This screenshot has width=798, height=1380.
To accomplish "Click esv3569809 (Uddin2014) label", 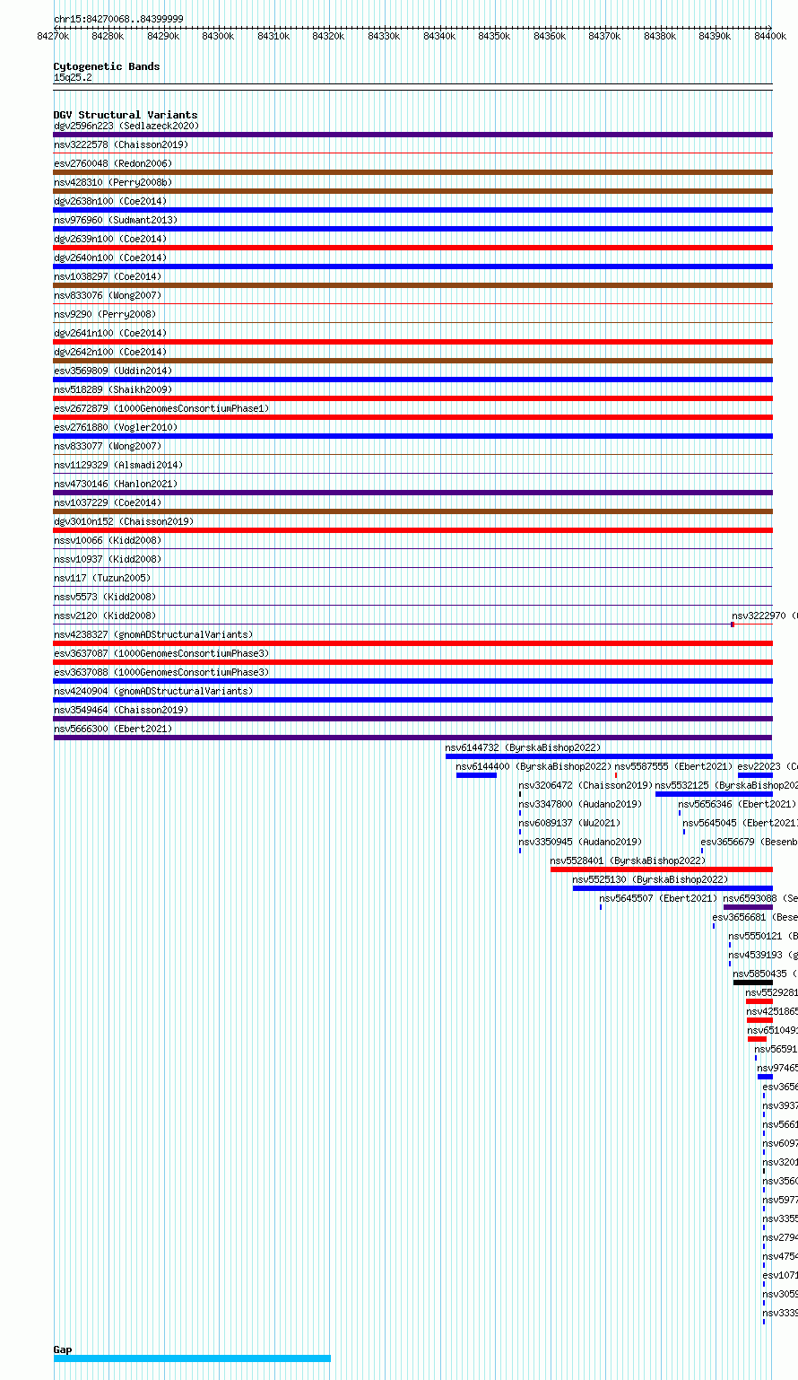I will click(113, 371).
